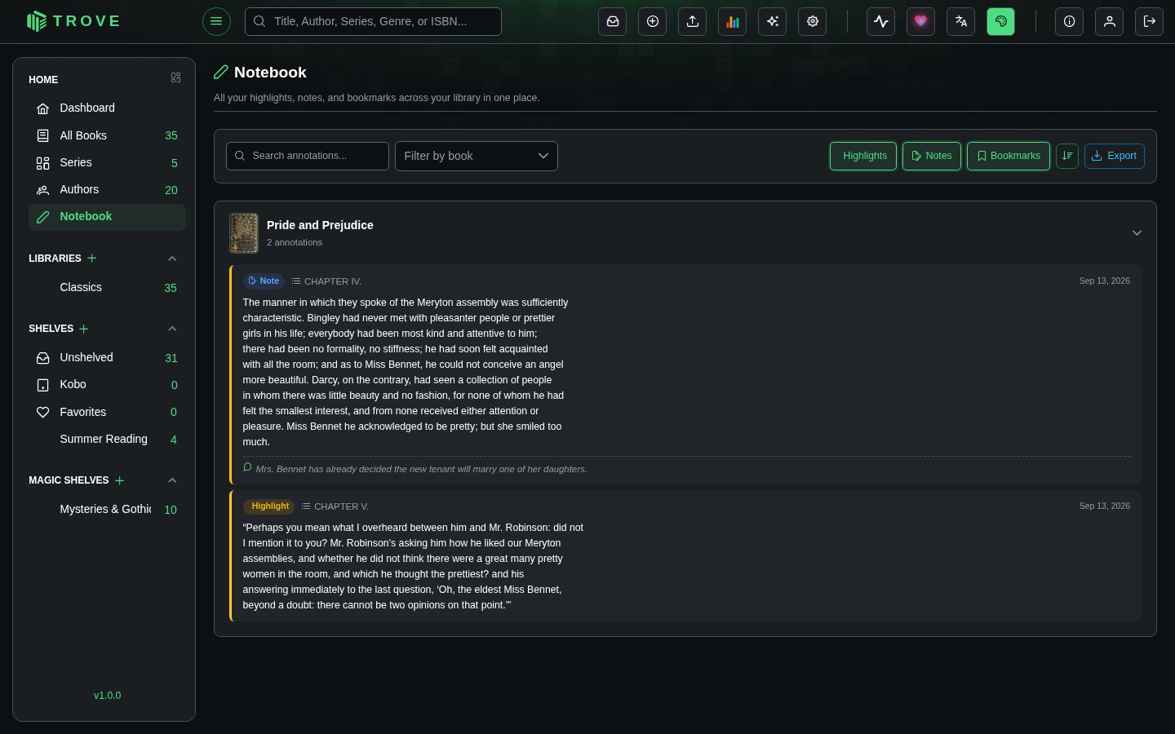Click the Search annotations input field
The image size is (1175, 734).
308,156
